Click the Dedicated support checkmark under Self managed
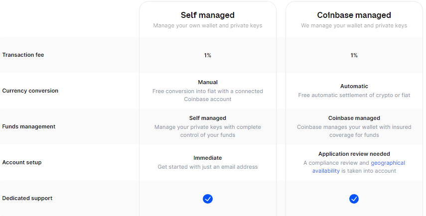 coord(208,199)
